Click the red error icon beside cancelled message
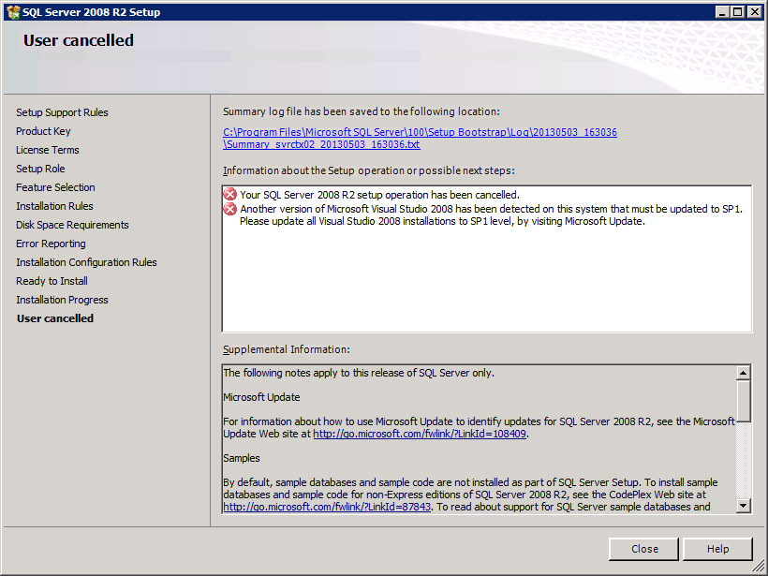The image size is (768, 576). (x=229, y=194)
